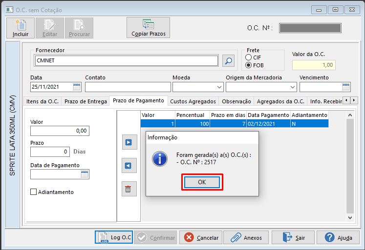Viewport: 365px width, 250px height.
Task: Click the trash delete term button
Action: 129,189
